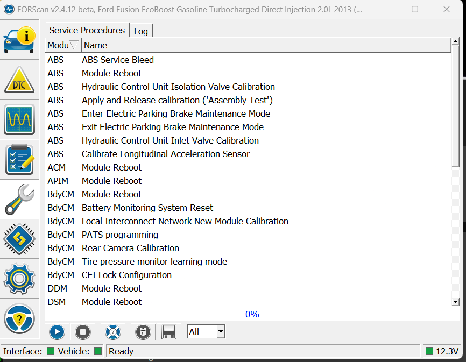Click the green voltage indicator beside 12.3V
Image resolution: width=466 pixels, height=362 pixels.
pos(429,351)
